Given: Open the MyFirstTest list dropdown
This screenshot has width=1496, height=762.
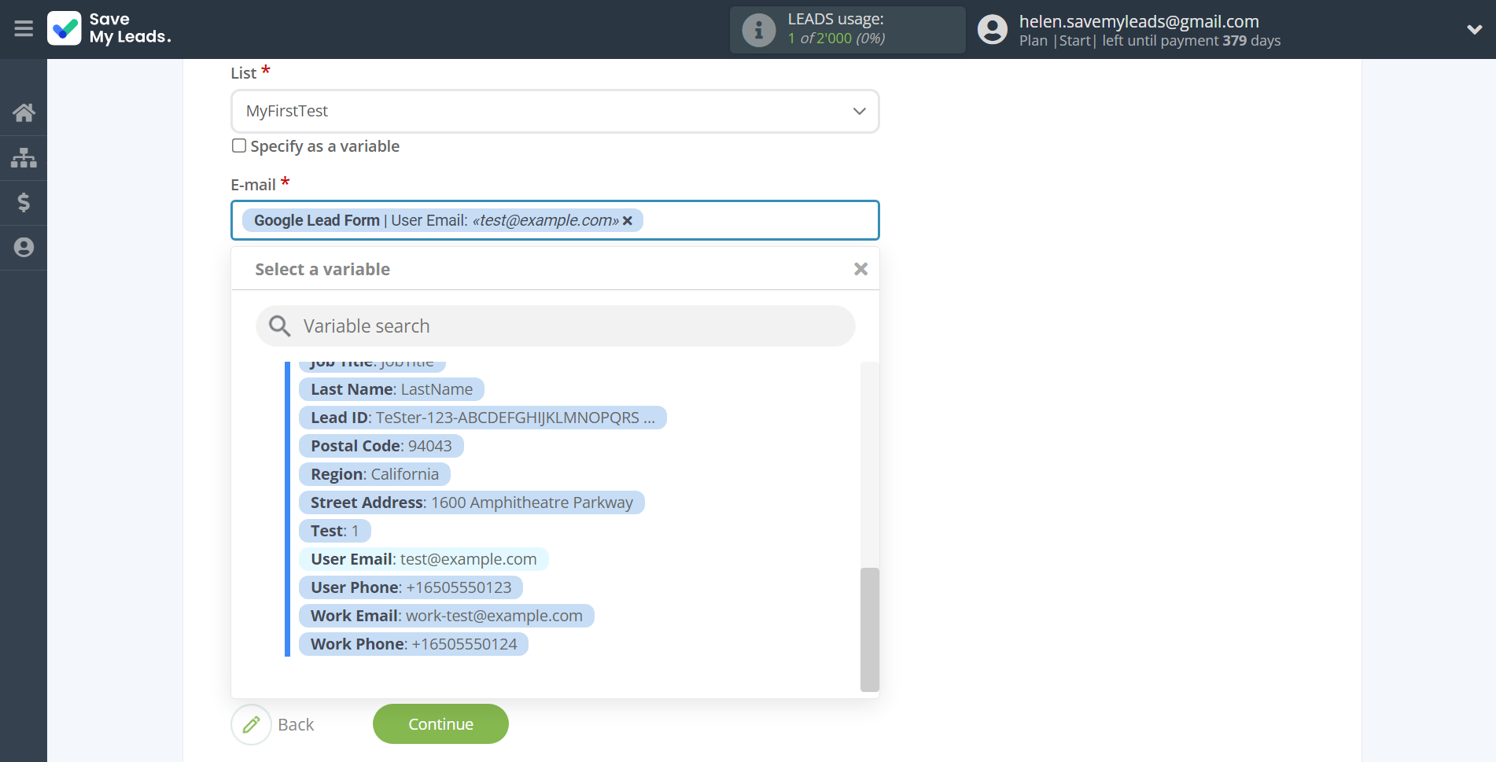Looking at the screenshot, I should [555, 111].
